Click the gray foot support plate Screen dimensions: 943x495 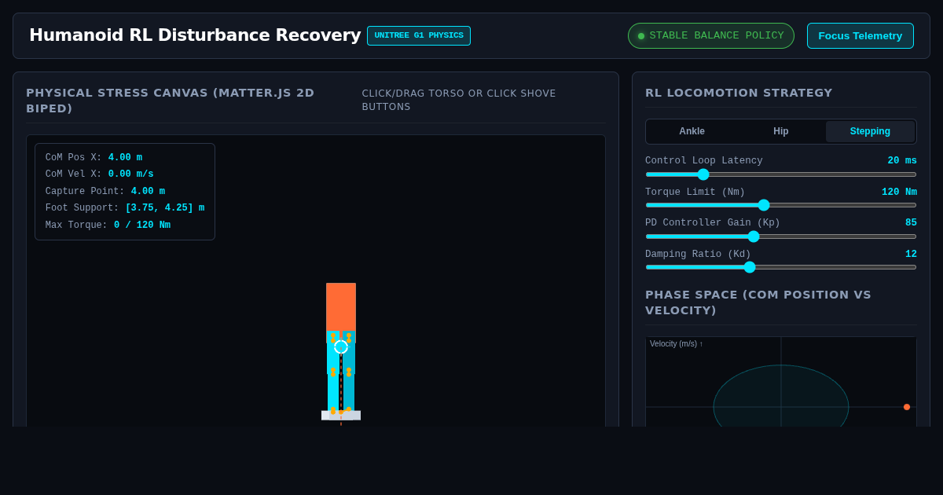click(x=341, y=415)
